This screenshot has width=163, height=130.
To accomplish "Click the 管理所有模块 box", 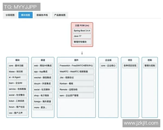I will click(82, 42).
